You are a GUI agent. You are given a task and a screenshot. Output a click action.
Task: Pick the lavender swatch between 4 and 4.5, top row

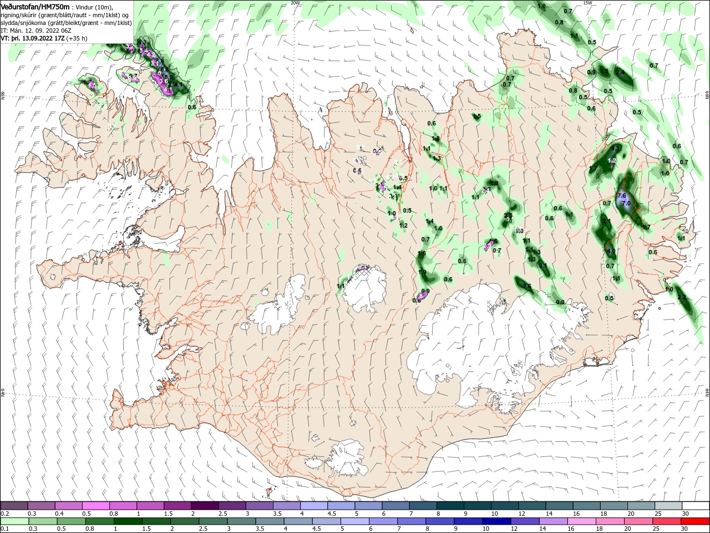coord(313,505)
